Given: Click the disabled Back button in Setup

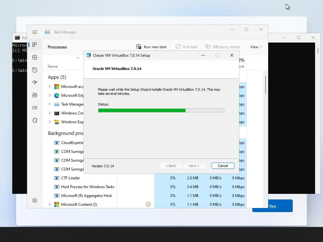Looking at the screenshot, I should pos(171,166).
